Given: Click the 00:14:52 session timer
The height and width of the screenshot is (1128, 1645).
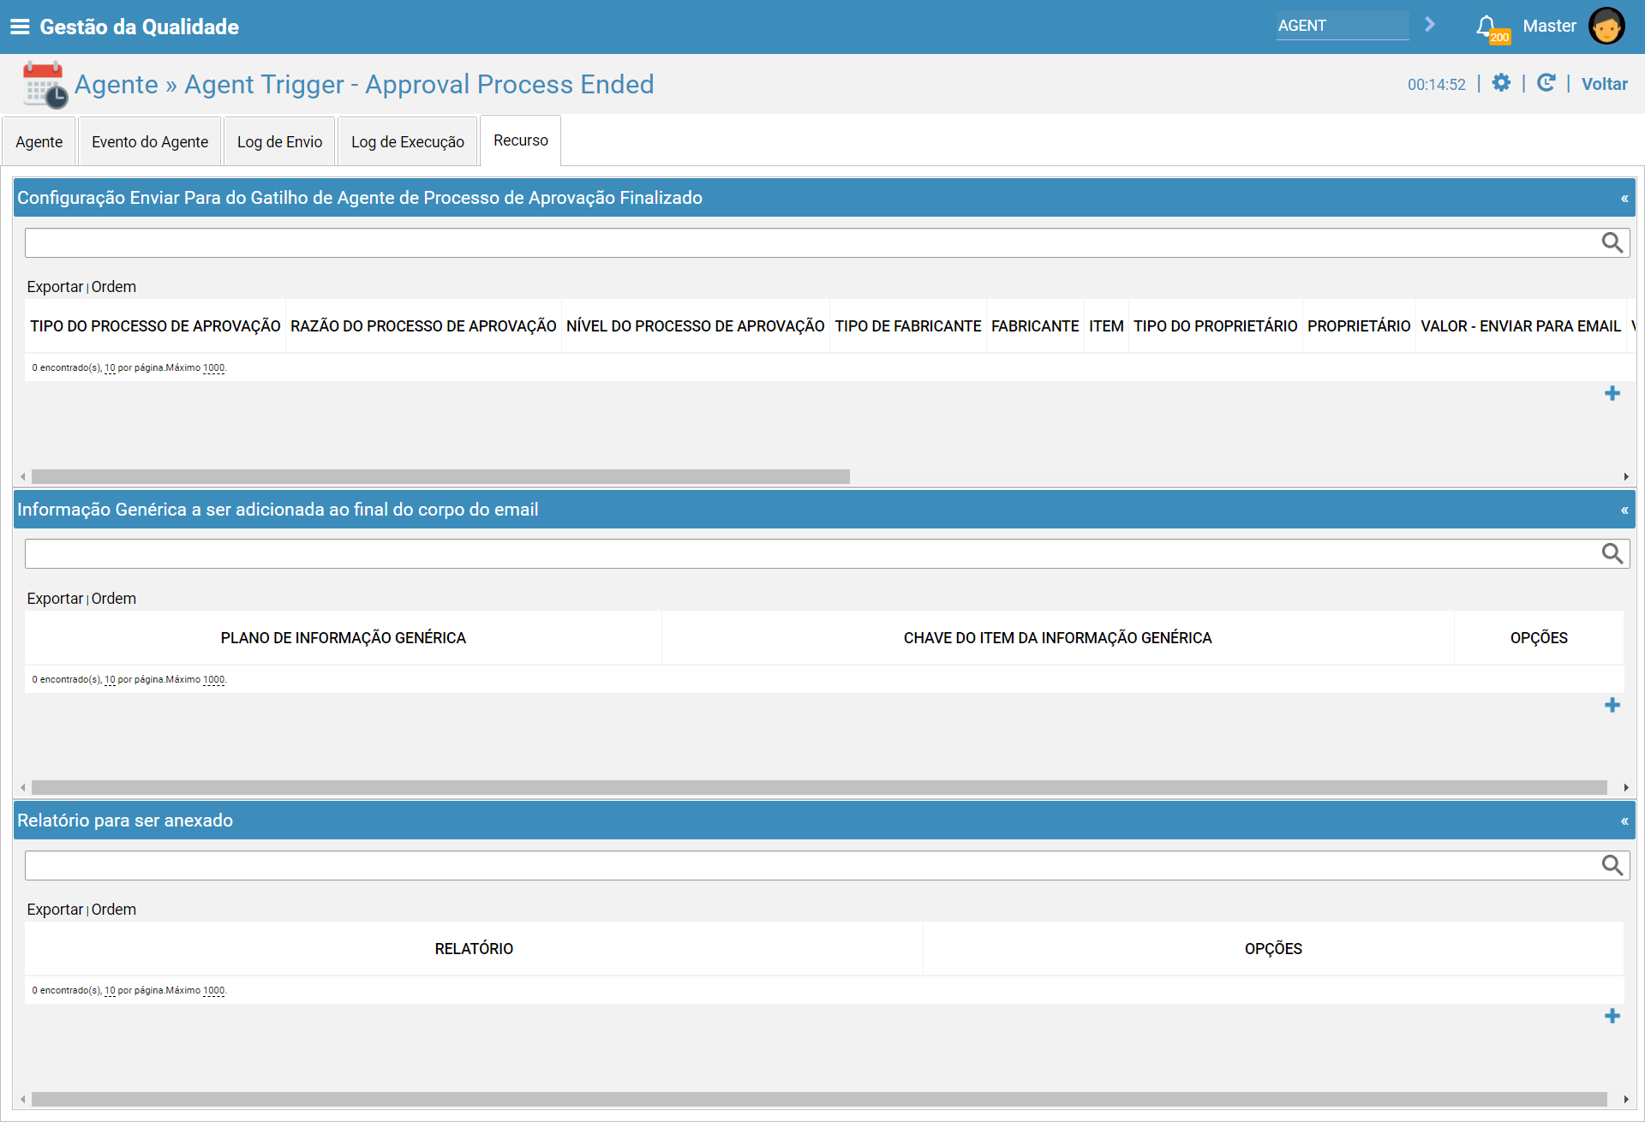Looking at the screenshot, I should 1437,84.
